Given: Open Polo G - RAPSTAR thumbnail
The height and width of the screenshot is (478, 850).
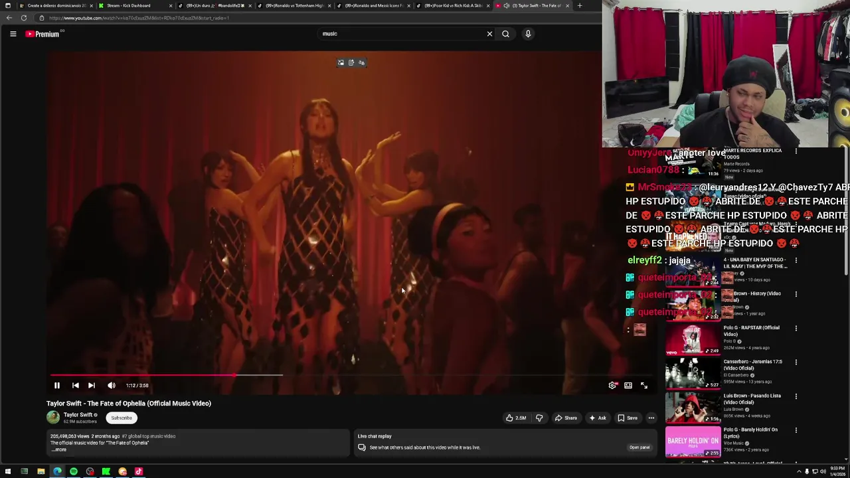Looking at the screenshot, I should 693,339.
